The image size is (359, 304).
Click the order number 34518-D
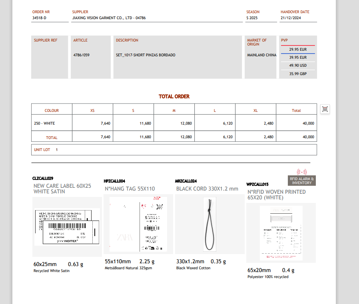click(39, 18)
